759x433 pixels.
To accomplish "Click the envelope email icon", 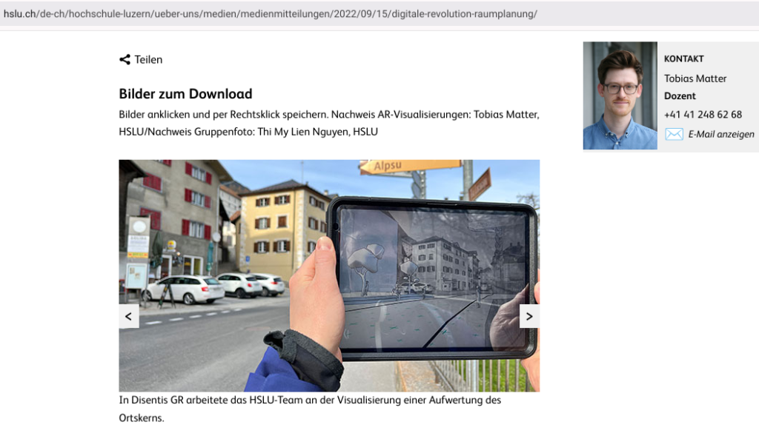I will pos(674,134).
